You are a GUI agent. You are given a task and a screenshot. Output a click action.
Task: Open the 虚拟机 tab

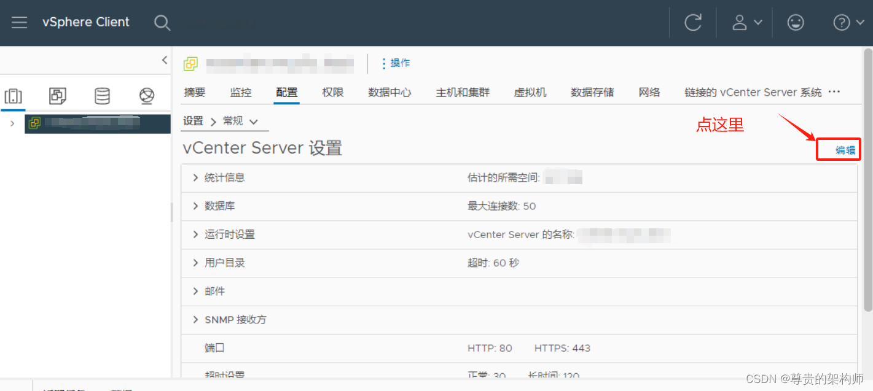[530, 92]
